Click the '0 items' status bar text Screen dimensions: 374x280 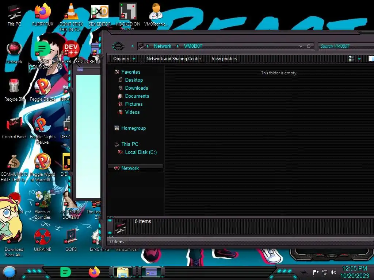pos(117,242)
